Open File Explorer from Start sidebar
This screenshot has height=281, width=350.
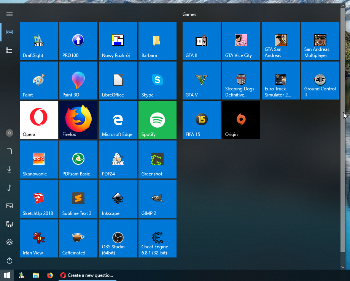point(10,224)
